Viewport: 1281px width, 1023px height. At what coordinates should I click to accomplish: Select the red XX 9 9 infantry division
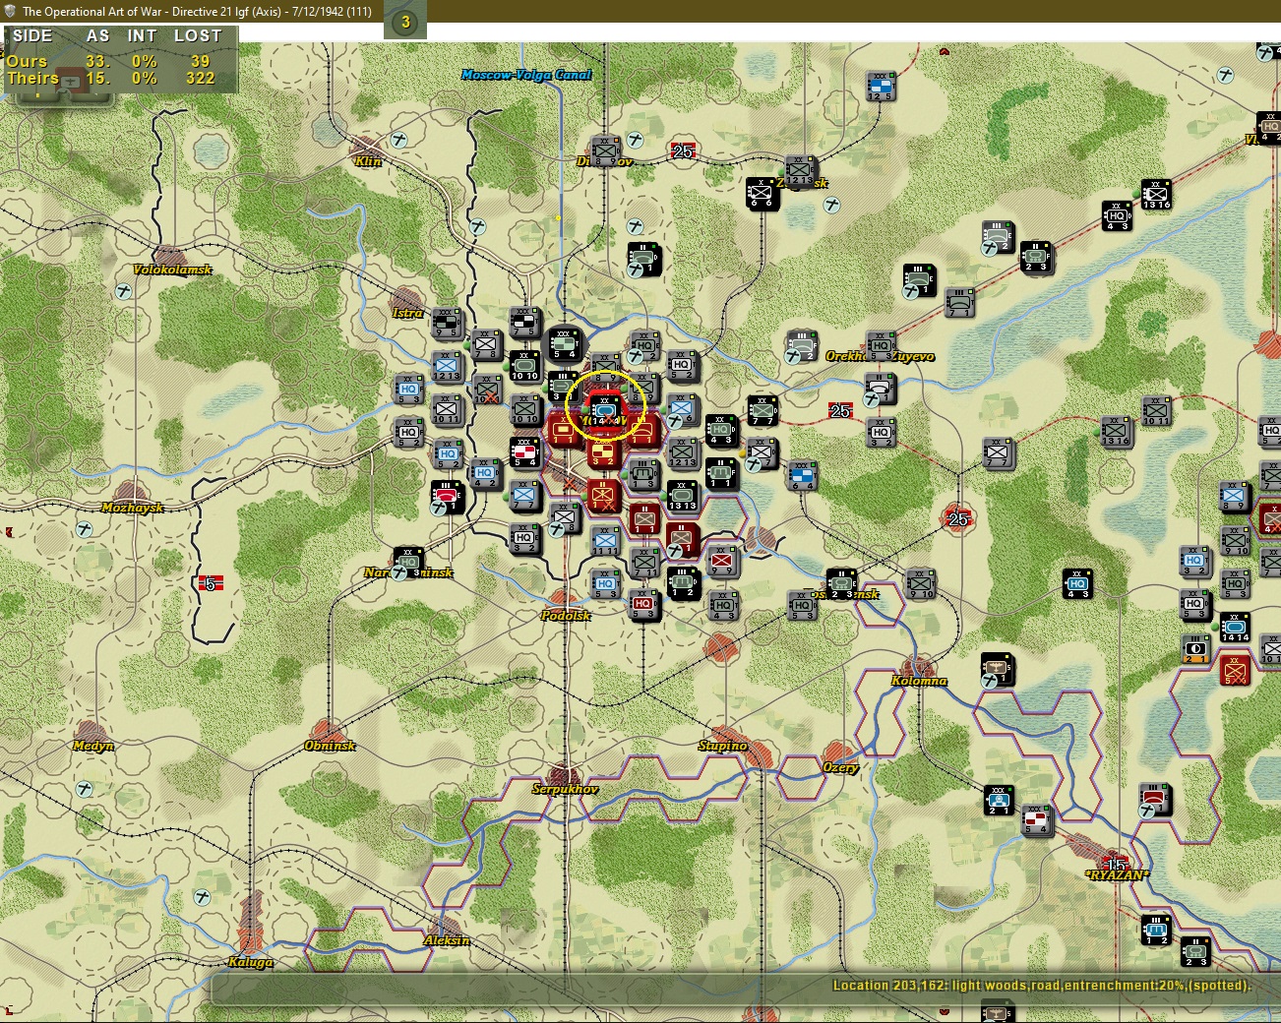pos(721,562)
